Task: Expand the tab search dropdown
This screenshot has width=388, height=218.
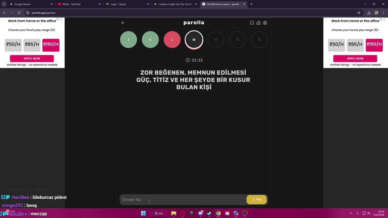Action: [4, 4]
